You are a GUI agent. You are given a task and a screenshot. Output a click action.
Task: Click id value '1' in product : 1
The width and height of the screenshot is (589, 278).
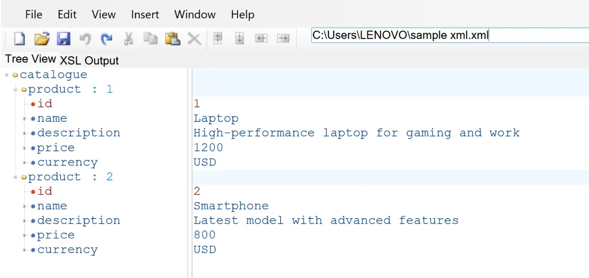tap(197, 104)
